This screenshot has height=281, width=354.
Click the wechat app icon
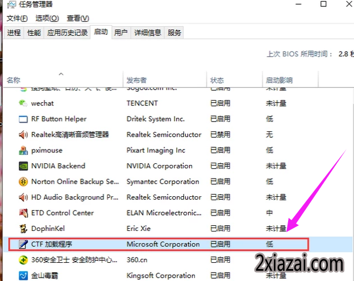[23, 104]
